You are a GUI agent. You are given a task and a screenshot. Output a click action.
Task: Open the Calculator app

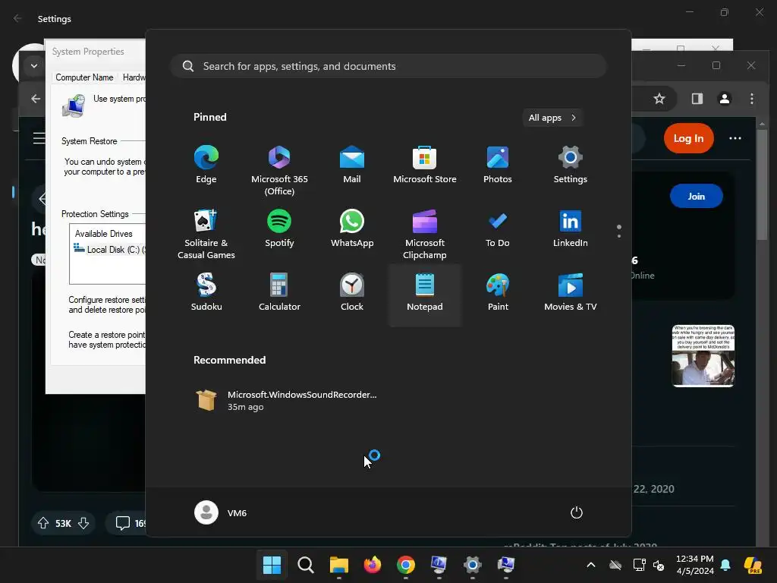279,292
